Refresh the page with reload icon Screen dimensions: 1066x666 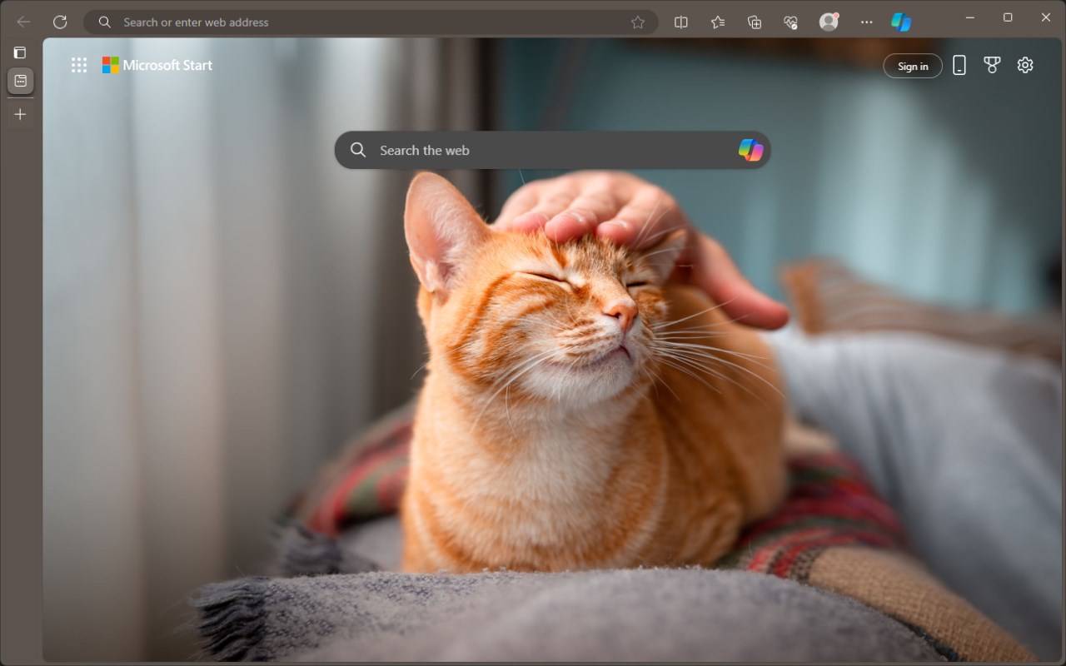click(60, 22)
